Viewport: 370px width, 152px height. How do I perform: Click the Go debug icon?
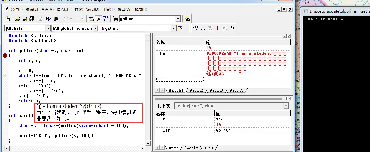point(224,28)
